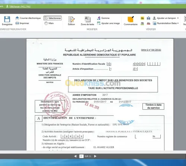Screen dimensions: 186x166
Task: Click 'EL-HAMIZ ALGER' address text
Action: pyautogui.click(x=104, y=147)
